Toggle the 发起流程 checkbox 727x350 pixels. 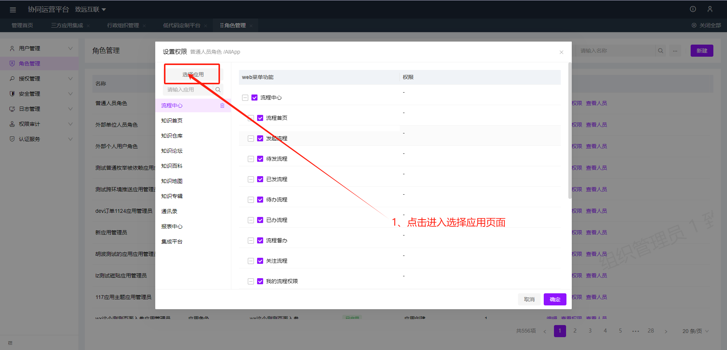pyautogui.click(x=260, y=138)
